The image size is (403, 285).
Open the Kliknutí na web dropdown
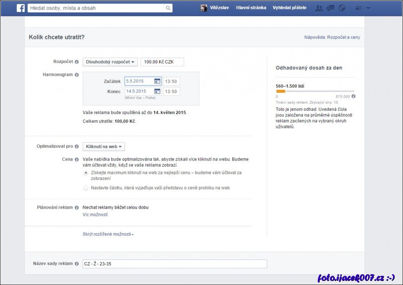(x=104, y=147)
